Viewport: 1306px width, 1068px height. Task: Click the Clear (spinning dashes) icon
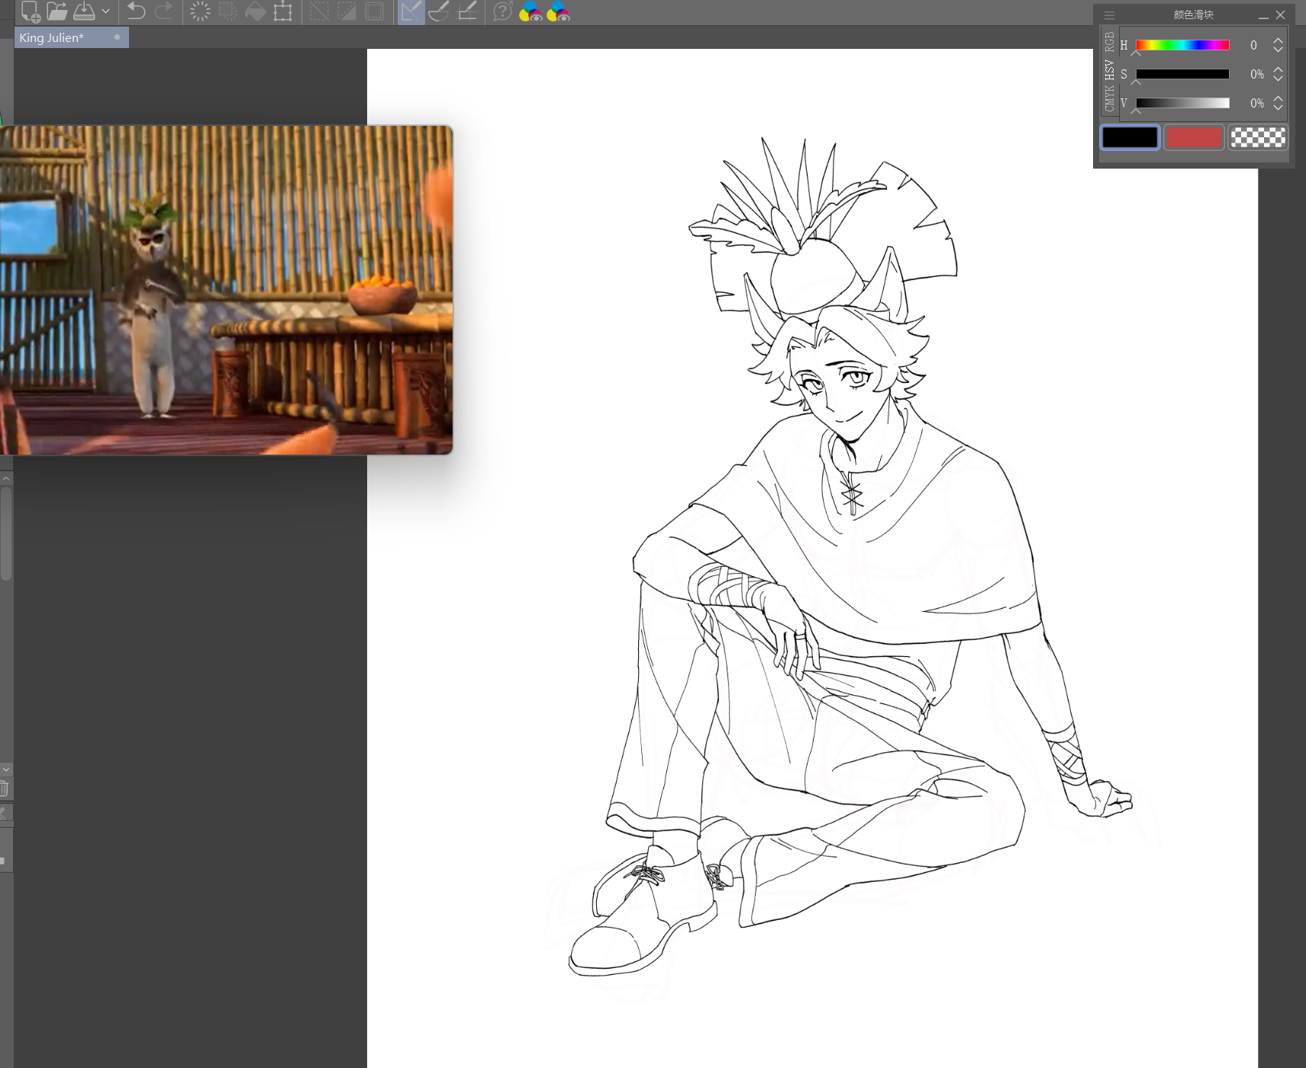[x=200, y=11]
